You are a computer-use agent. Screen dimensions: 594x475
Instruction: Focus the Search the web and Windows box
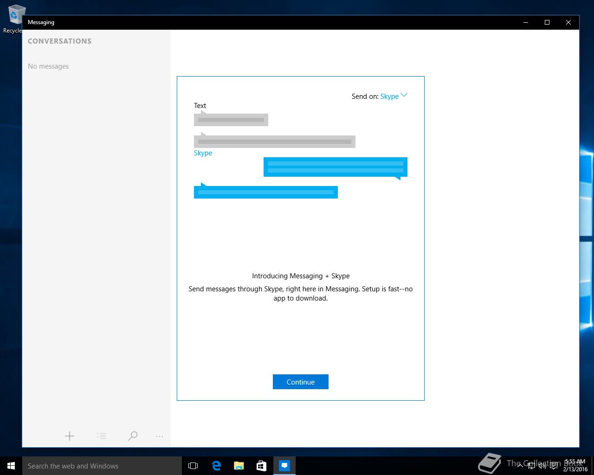coord(102,466)
